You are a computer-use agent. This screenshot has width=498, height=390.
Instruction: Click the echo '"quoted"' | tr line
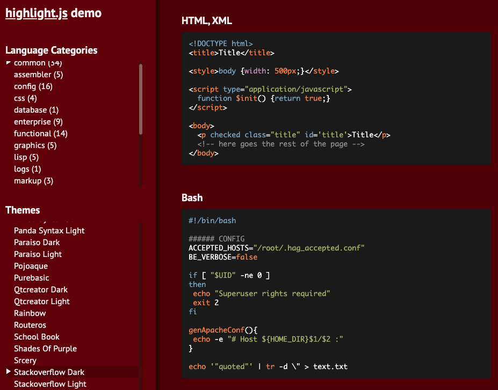pyautogui.click(x=268, y=366)
